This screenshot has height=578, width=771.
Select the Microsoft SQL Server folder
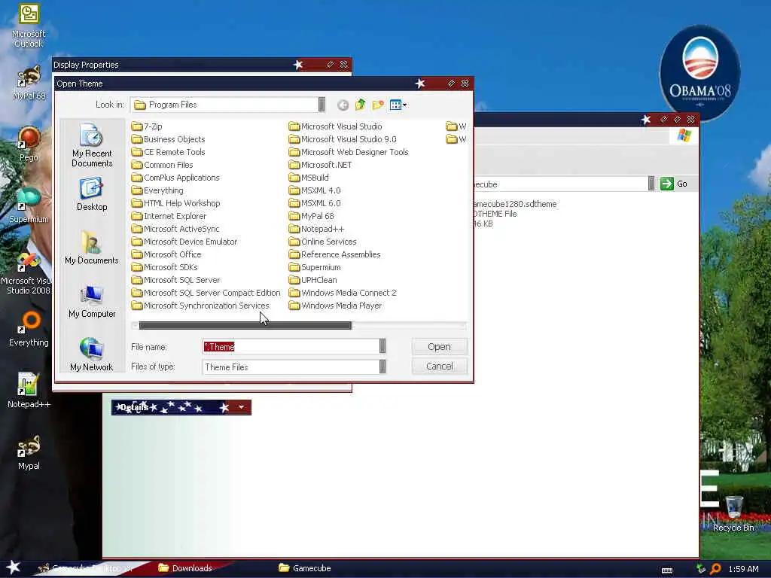tap(176, 280)
